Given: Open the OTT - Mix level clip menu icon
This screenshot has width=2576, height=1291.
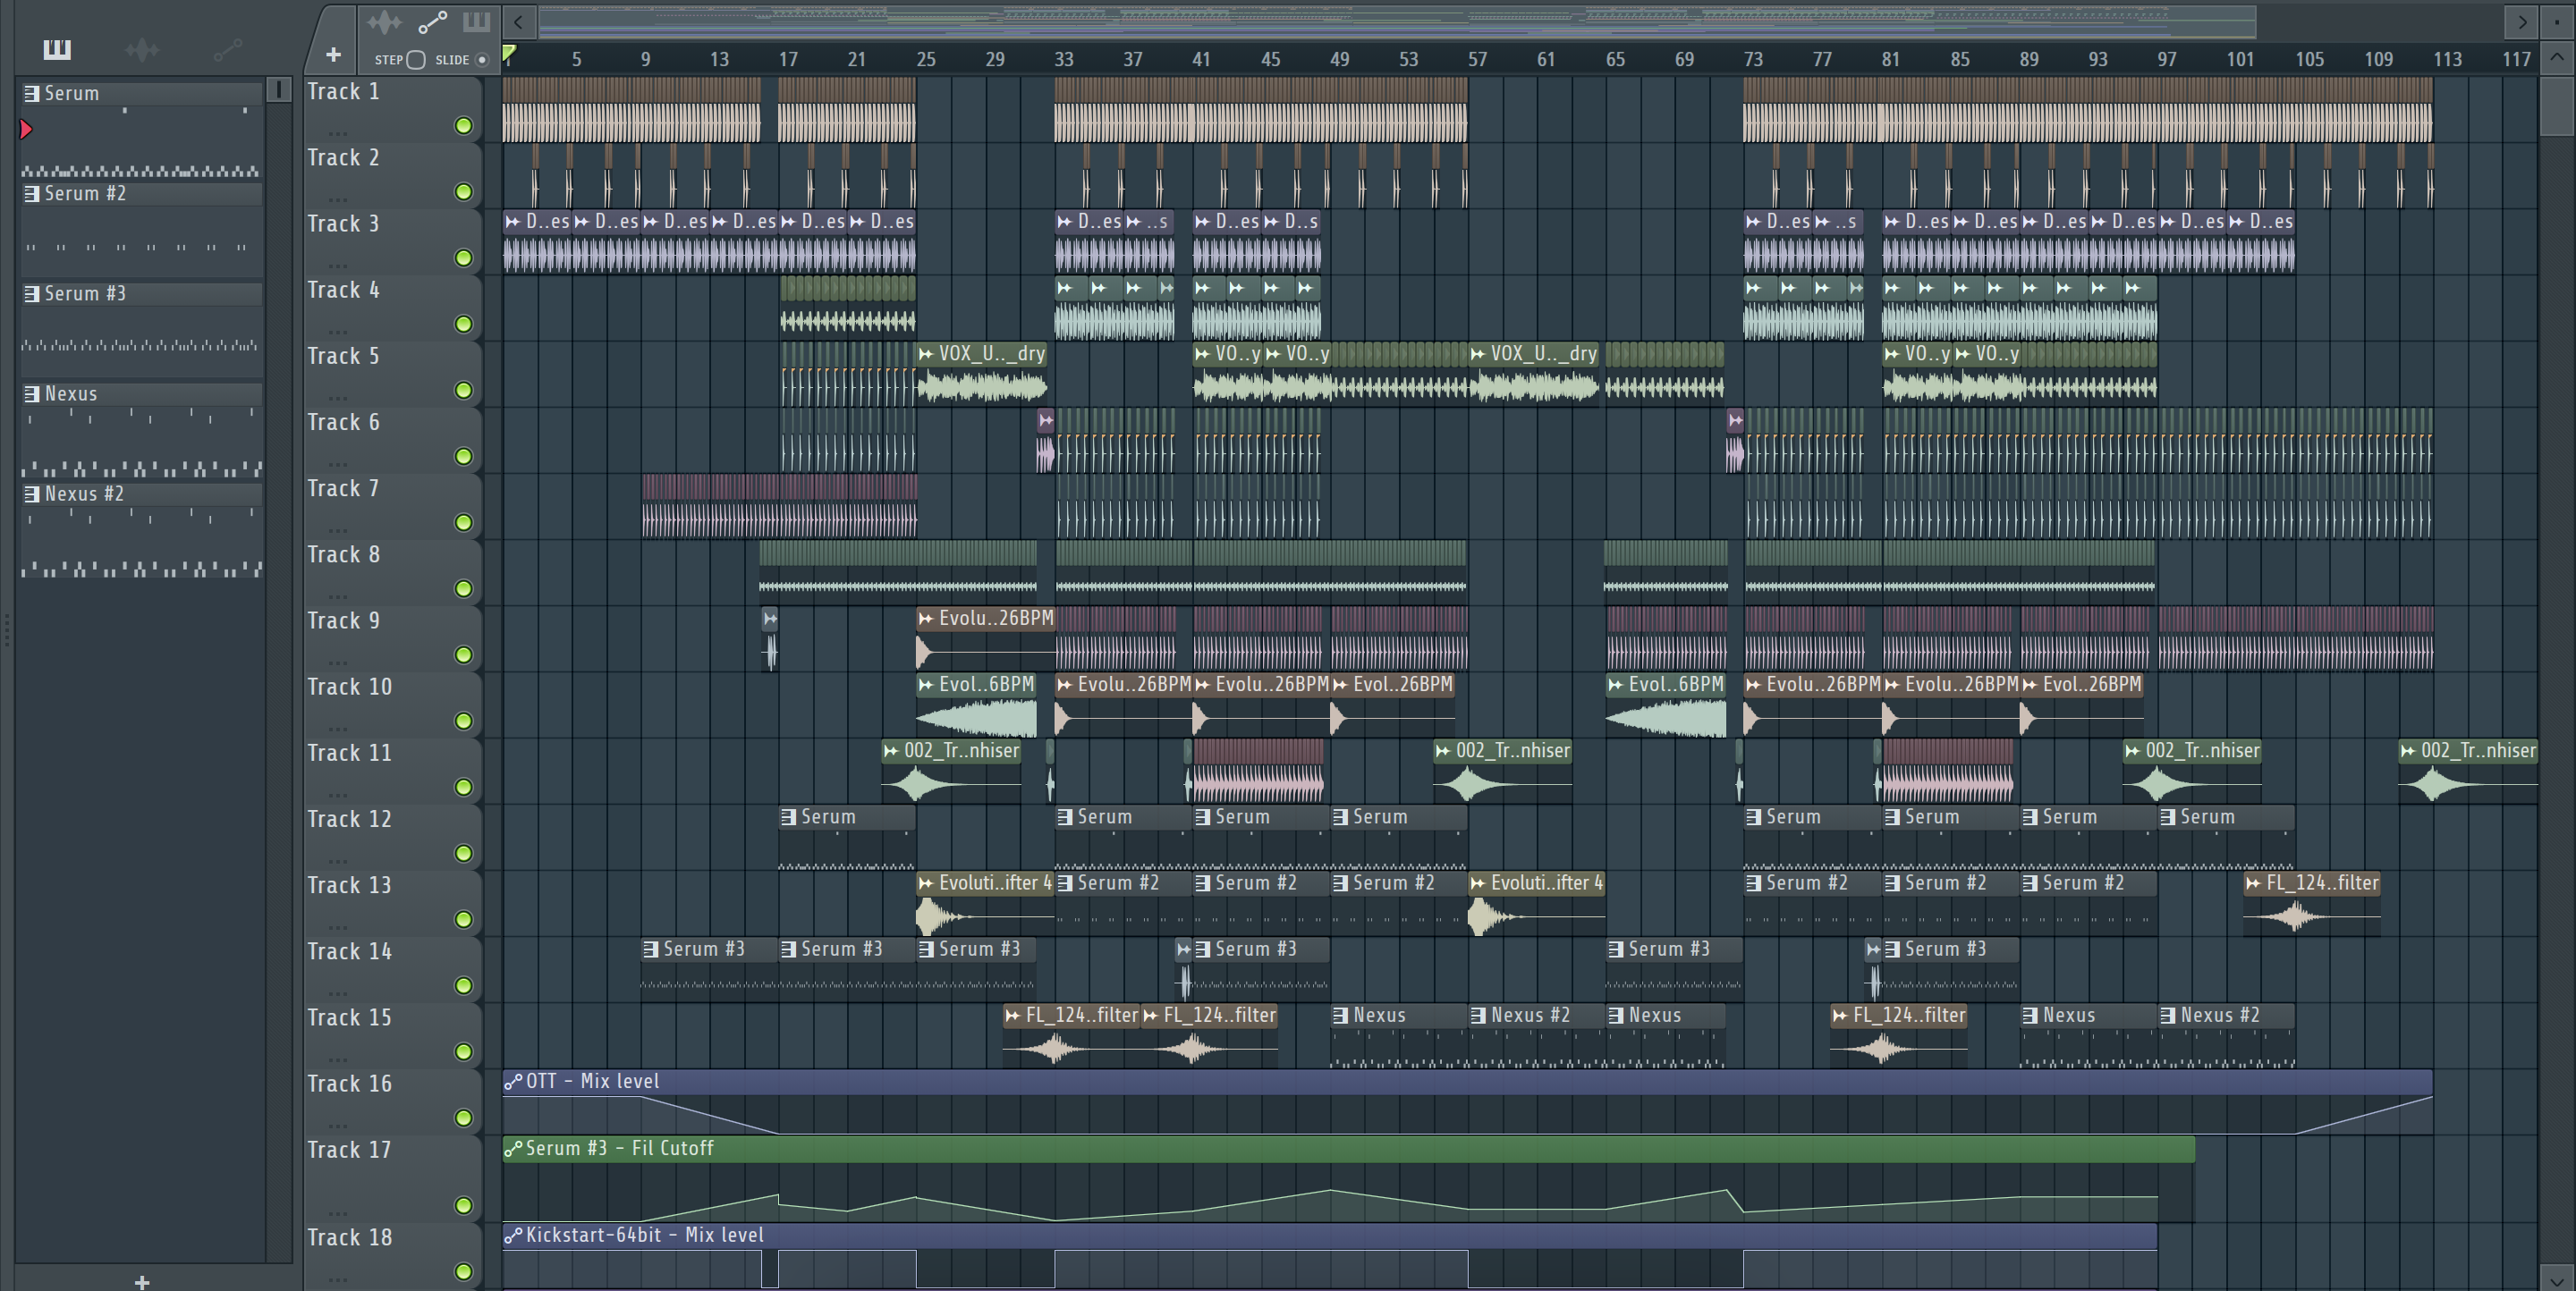Looking at the screenshot, I should point(513,1081).
